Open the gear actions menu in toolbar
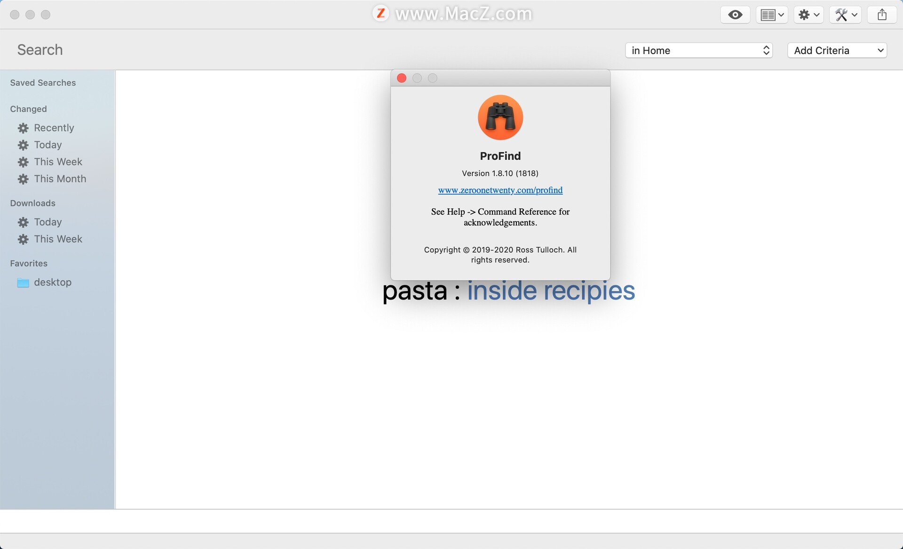 (x=808, y=15)
